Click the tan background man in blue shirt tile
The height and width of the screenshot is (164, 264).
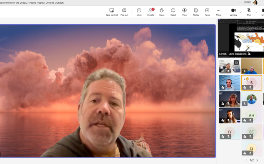coord(252,66)
